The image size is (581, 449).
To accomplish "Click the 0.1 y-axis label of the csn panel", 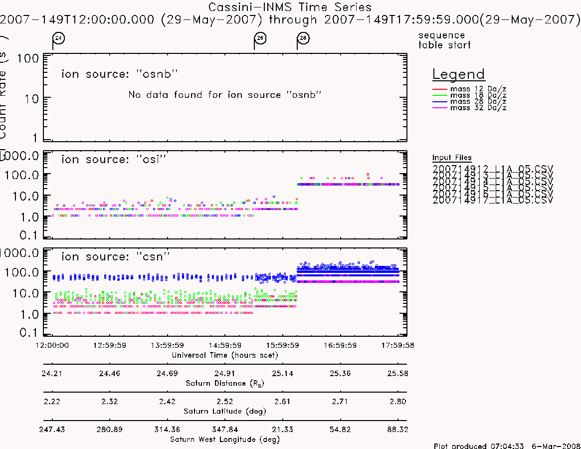I will [x=29, y=333].
